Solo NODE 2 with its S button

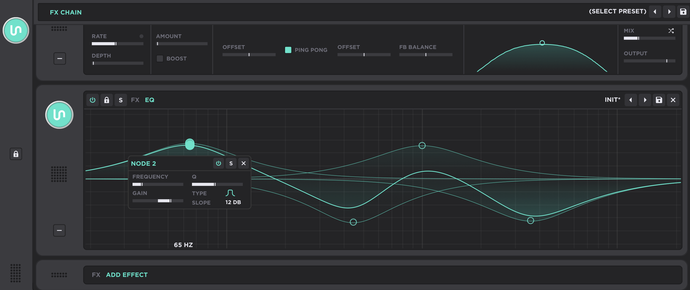231,163
